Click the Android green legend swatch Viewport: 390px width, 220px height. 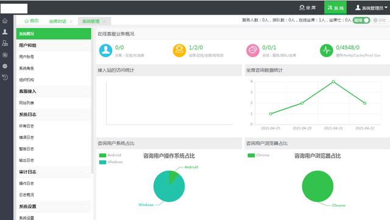click(x=103, y=155)
